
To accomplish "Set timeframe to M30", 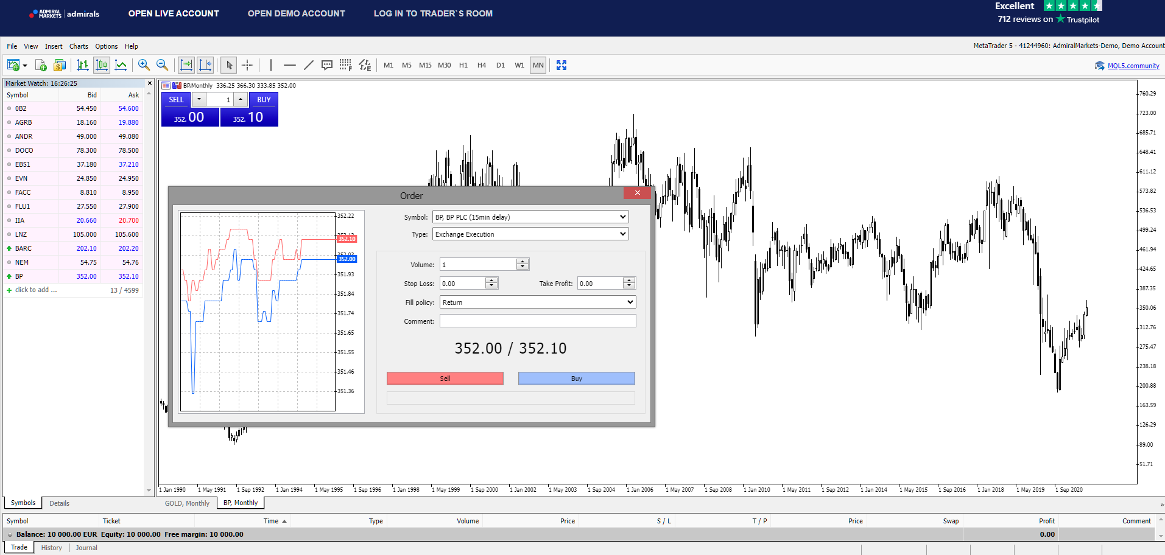I will click(445, 65).
